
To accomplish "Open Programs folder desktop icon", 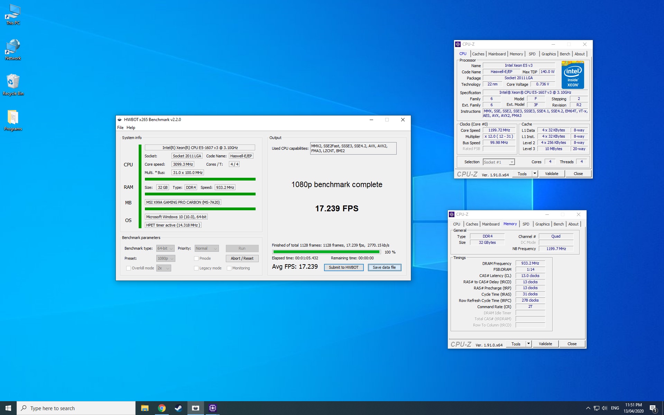I will [13, 120].
